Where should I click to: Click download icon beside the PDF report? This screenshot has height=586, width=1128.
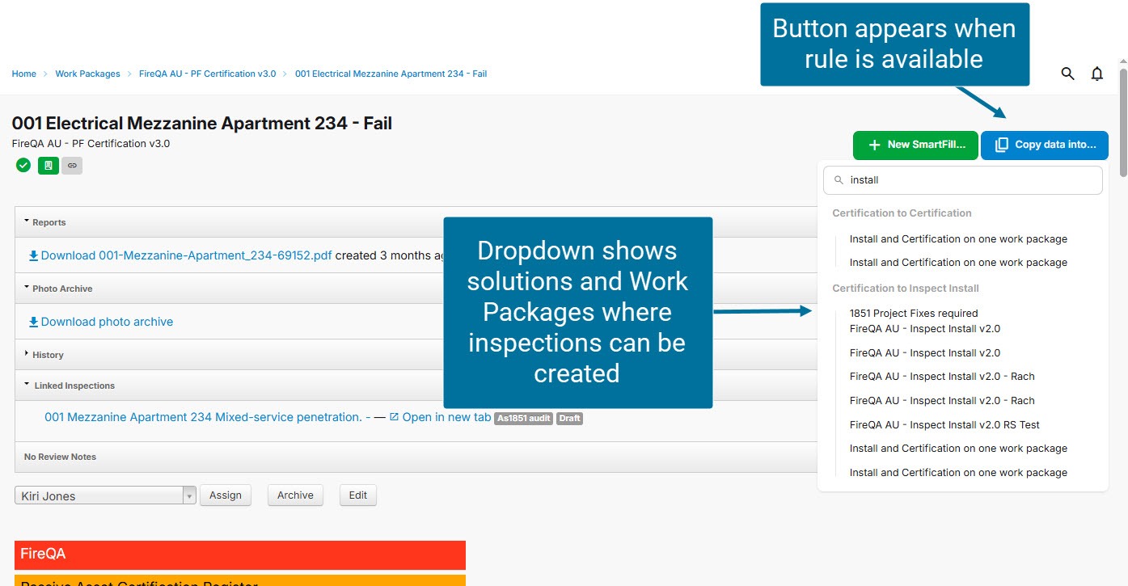(33, 255)
